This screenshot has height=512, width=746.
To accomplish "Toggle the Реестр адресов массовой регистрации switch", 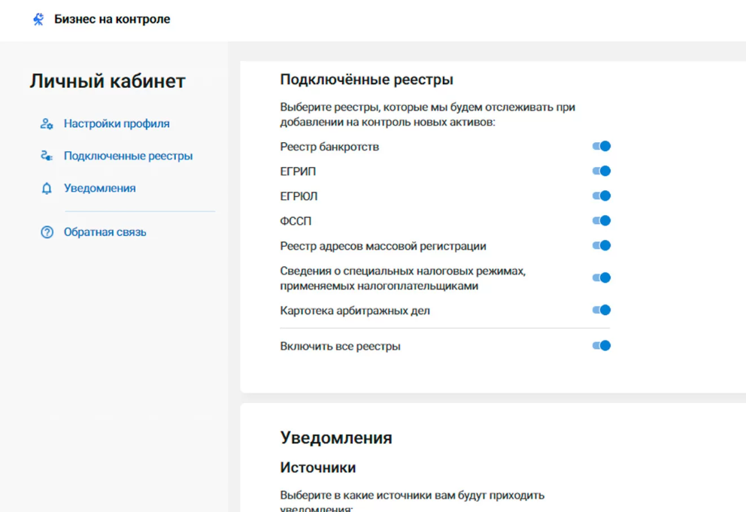I will 601,244.
